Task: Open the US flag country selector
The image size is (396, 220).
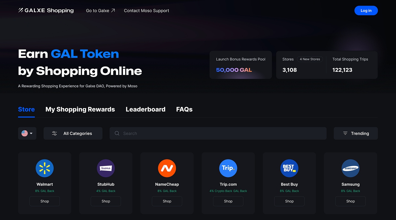Action: coord(27,133)
